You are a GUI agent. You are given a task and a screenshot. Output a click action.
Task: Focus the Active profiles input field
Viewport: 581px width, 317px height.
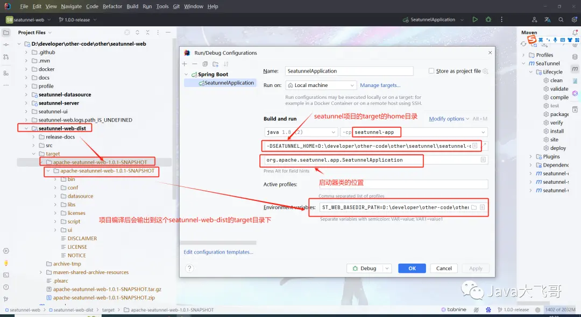(403, 184)
